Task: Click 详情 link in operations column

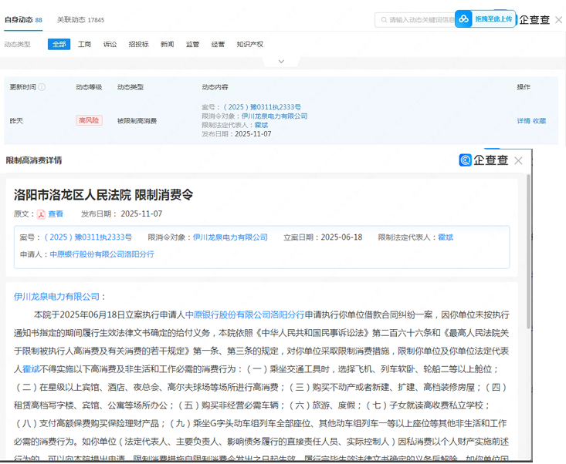Action: pyautogui.click(x=523, y=121)
